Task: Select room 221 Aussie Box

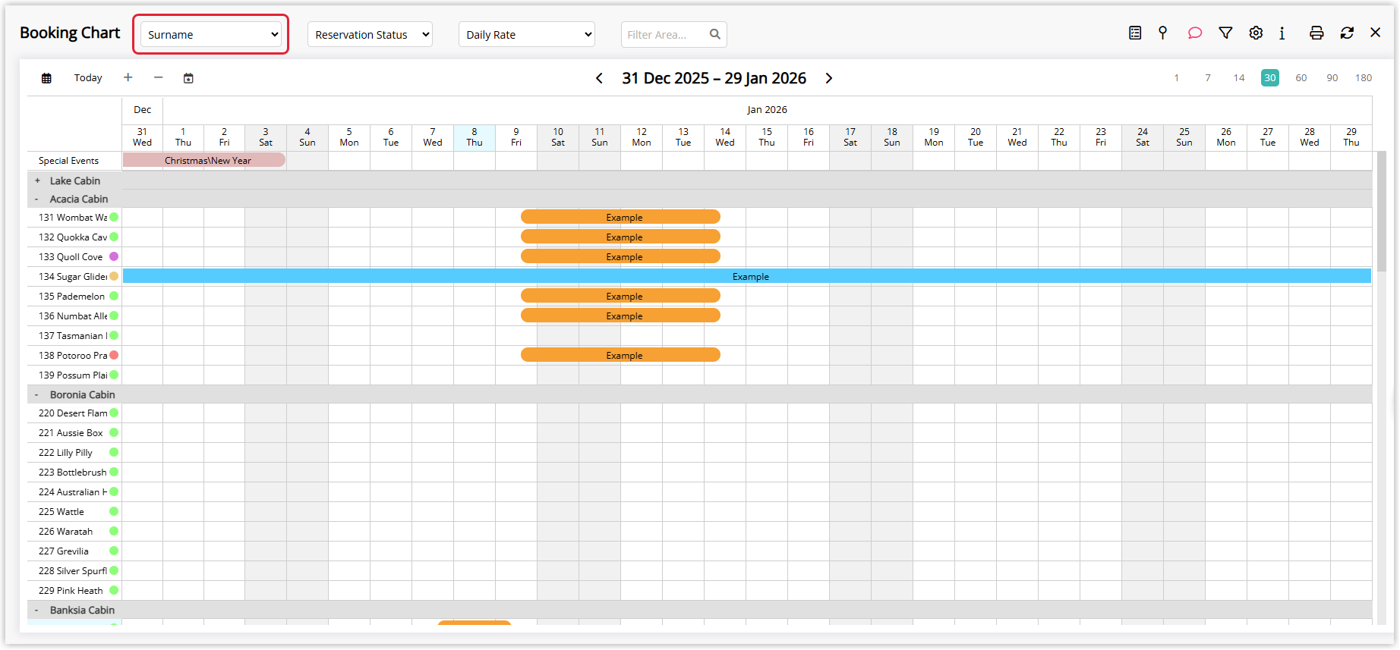Action: coord(71,432)
